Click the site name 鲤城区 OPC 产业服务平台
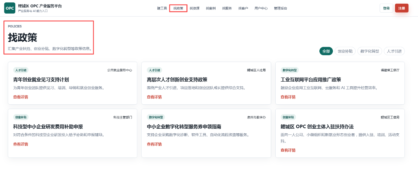The height and width of the screenshot is (169, 418). 40,6
